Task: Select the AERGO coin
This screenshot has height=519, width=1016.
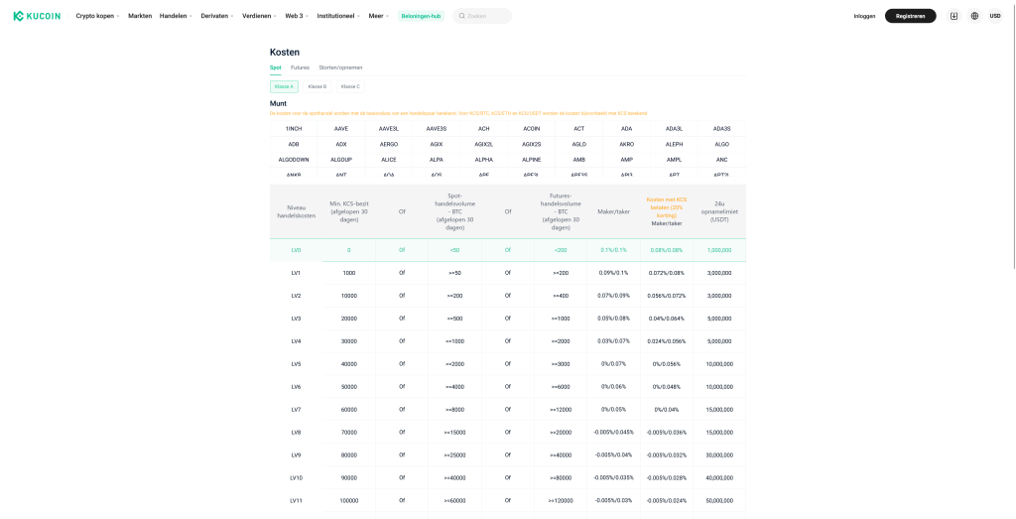Action: coord(389,144)
